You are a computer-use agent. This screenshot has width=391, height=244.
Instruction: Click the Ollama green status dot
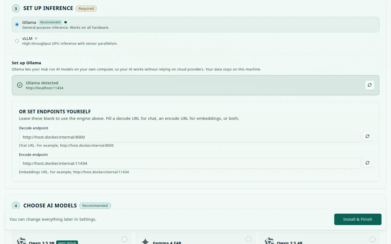point(65,22)
